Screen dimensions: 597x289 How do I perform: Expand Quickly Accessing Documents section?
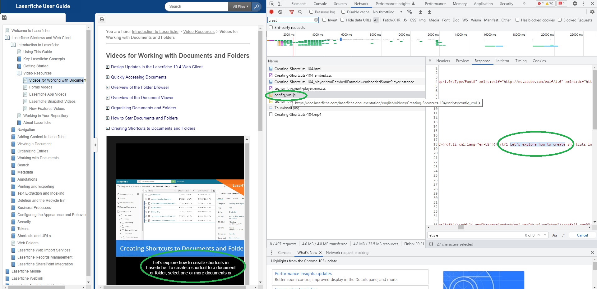[x=139, y=77]
